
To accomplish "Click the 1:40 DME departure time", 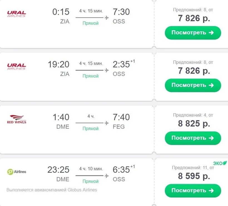I will coord(61,117).
